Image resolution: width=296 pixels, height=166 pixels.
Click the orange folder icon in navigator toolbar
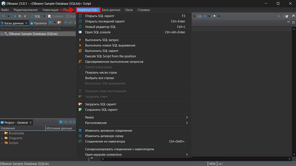[x=59, y=22]
